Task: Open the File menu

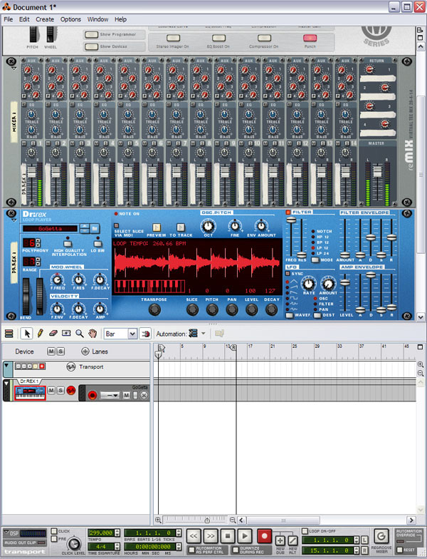Action: point(9,19)
